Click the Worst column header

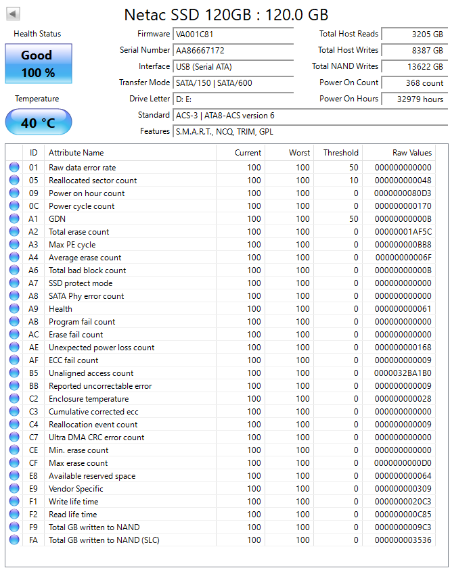[290, 153]
